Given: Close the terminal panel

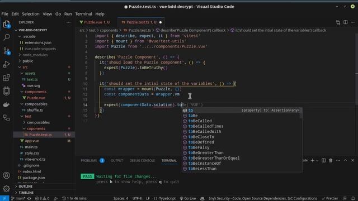Looking at the screenshot, I should coord(353,160).
